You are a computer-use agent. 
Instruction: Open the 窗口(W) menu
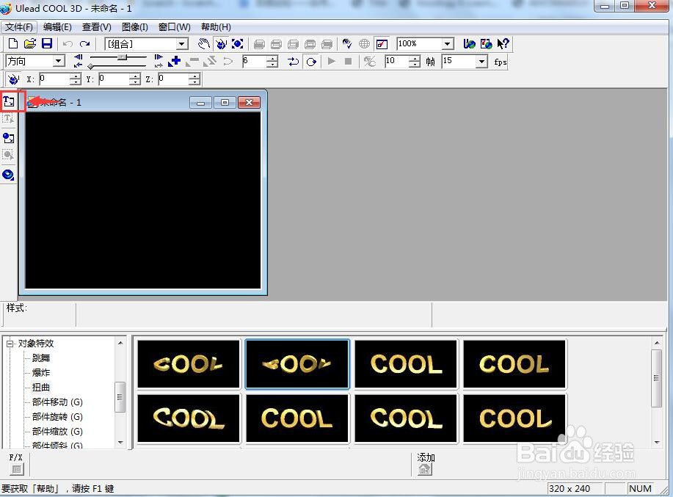[x=174, y=27]
